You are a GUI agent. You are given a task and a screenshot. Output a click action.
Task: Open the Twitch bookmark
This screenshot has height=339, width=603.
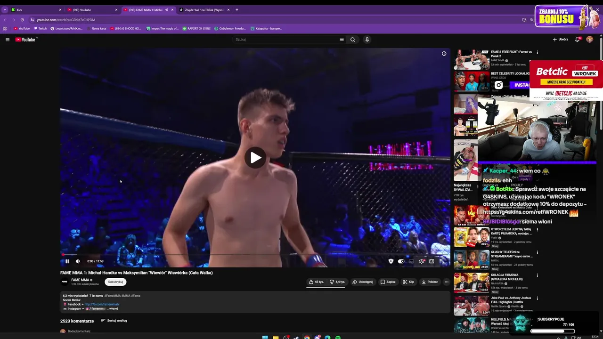pyautogui.click(x=41, y=29)
